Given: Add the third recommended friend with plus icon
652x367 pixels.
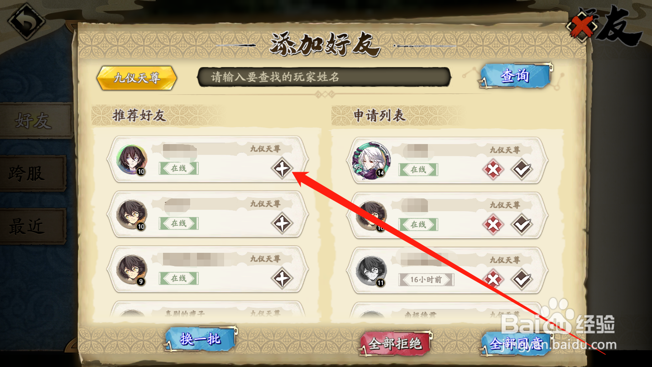Looking at the screenshot, I should pyautogui.click(x=282, y=278).
